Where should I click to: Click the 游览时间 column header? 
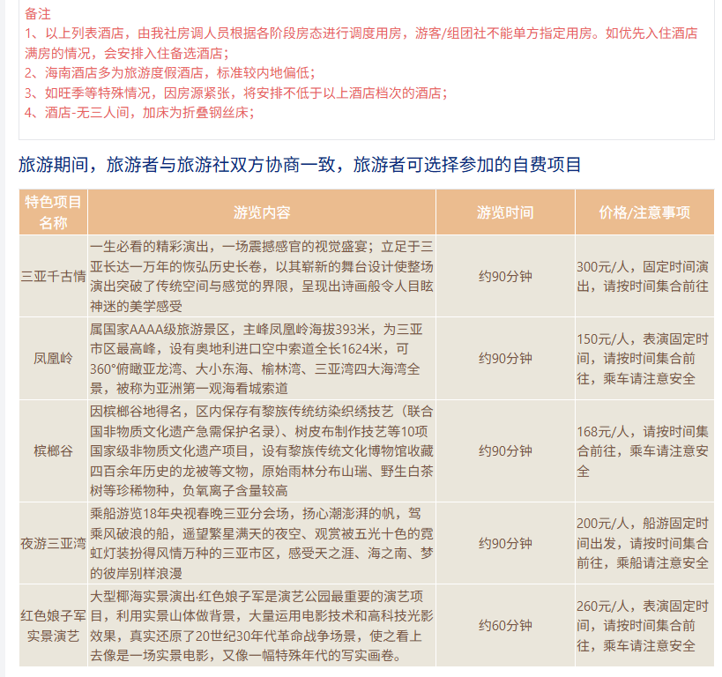tap(505, 212)
